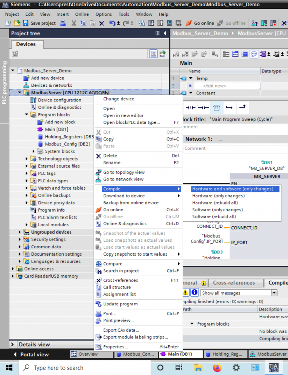Click the Stop CPU toolbar icon
Screen dimensions: 288x375
click(273, 23)
